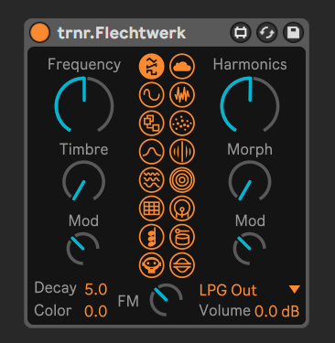This screenshot has width=335, height=343.
Task: Select the robot face speech engine icon
Action: [152, 265]
